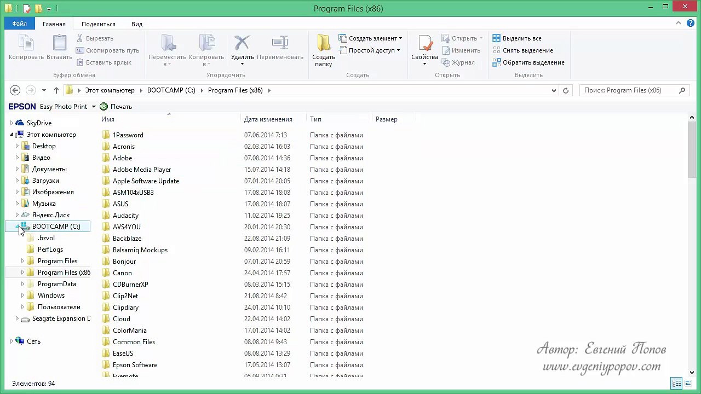Viewport: 701px width, 394px height.
Task: Click the Открыть ribbon button
Action: [462, 38]
